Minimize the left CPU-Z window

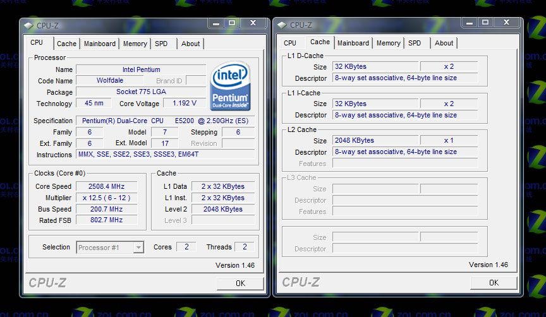(216, 23)
